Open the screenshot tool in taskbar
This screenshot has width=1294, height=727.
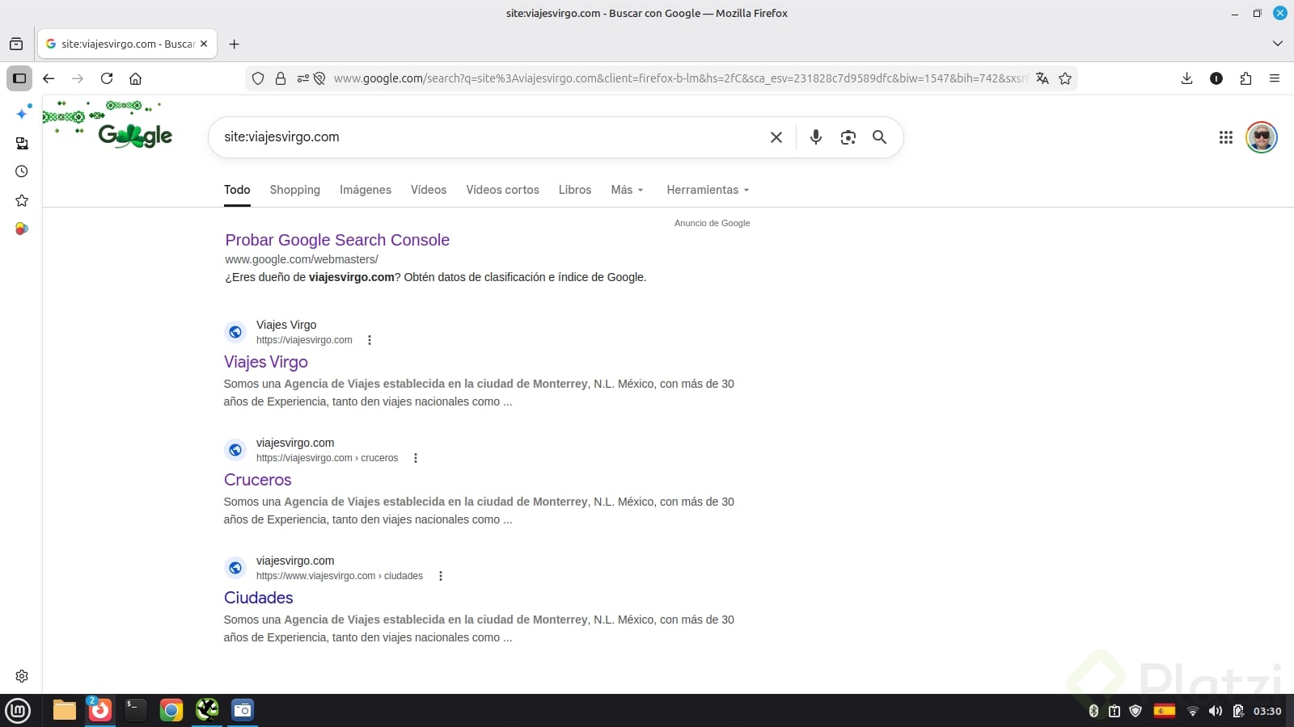pos(243,711)
